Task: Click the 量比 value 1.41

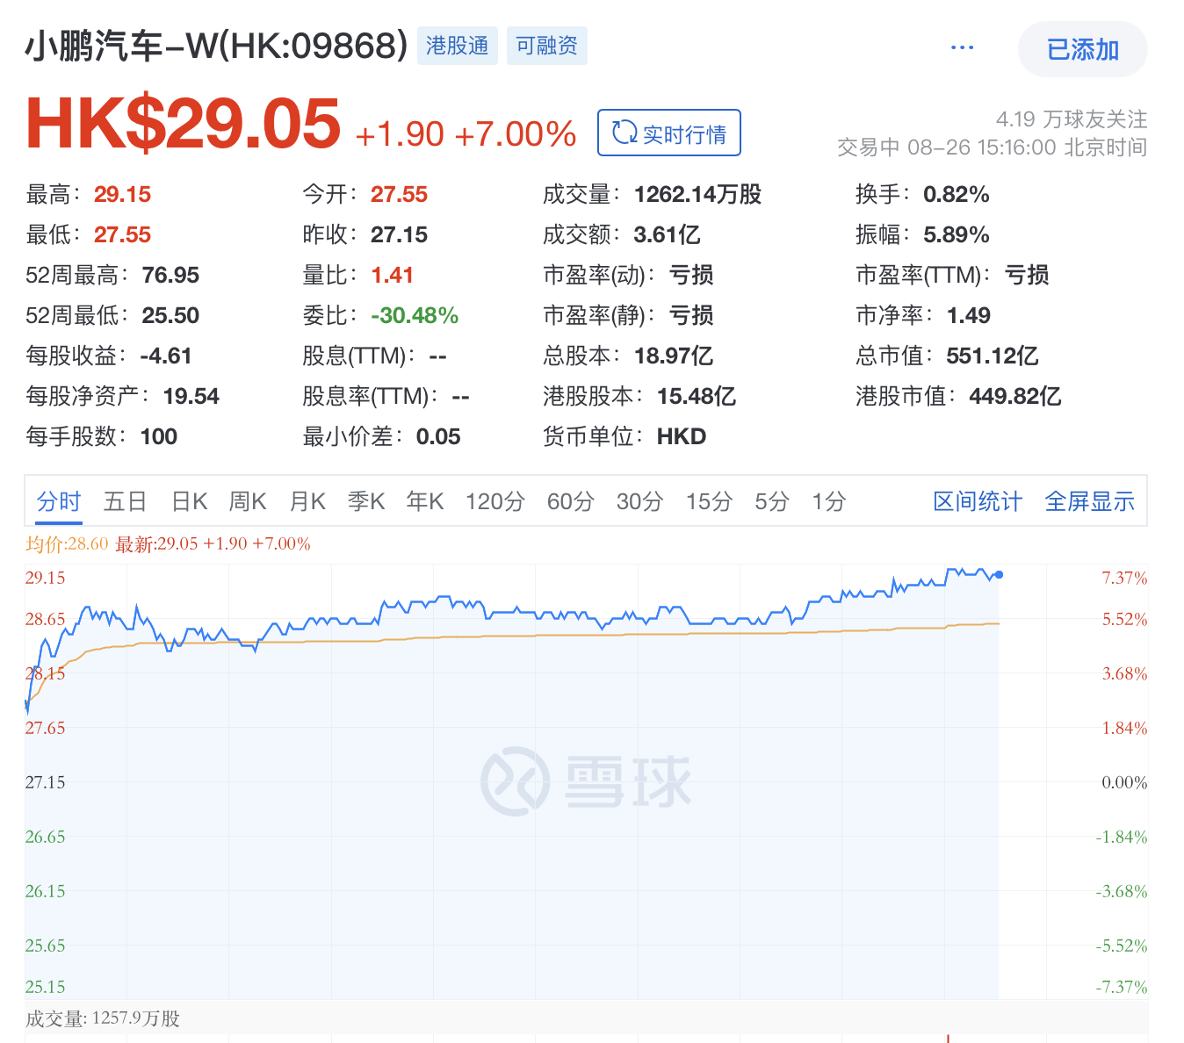Action: tap(392, 275)
